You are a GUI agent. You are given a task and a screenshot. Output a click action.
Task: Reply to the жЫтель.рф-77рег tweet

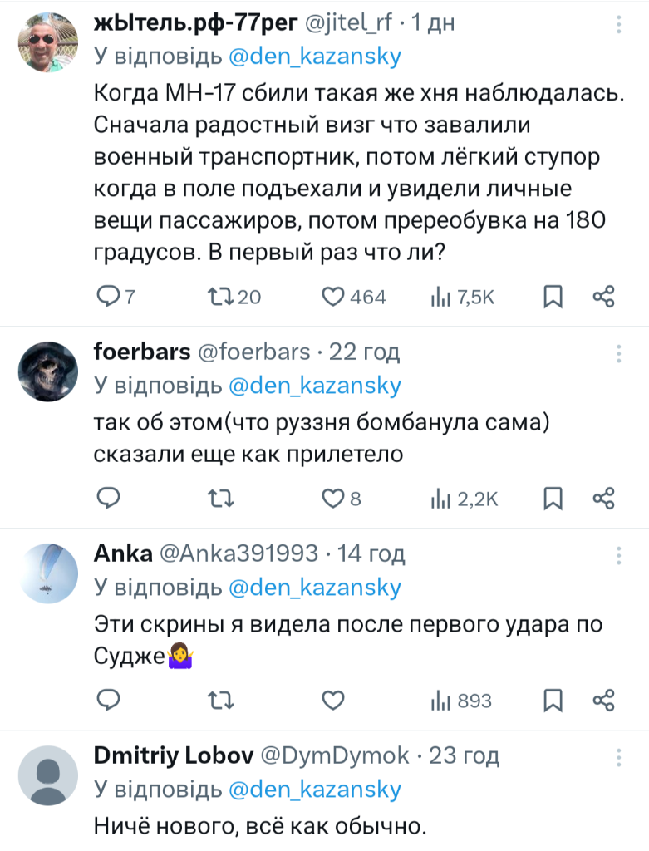pyautogui.click(x=109, y=297)
